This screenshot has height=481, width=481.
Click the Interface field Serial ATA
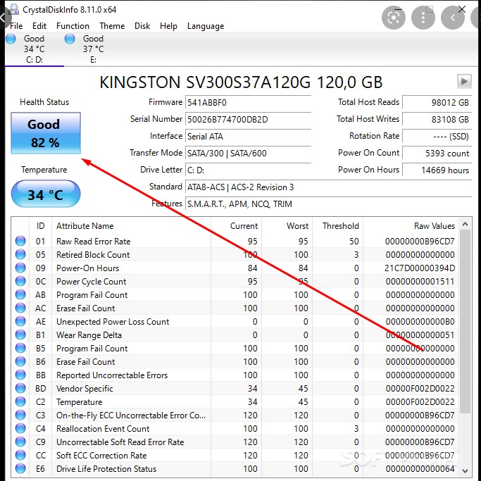pyautogui.click(x=248, y=136)
